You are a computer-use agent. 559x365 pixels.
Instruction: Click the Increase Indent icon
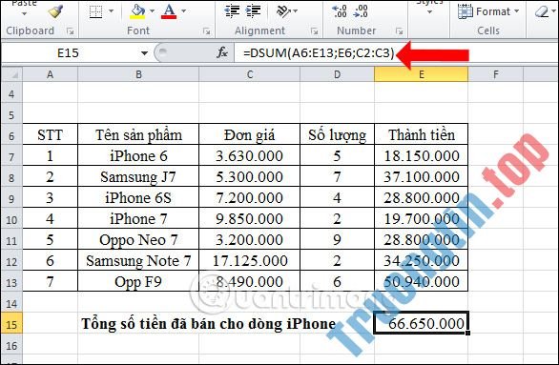253,11
